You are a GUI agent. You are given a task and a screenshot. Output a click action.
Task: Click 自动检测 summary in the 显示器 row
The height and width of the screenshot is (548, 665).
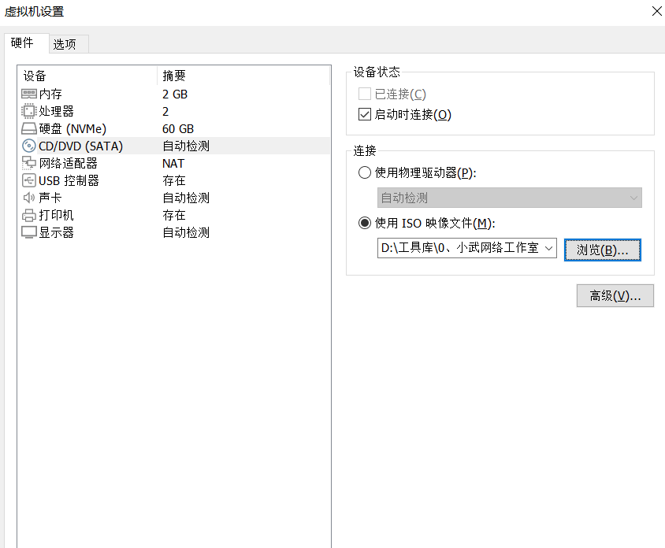click(x=186, y=233)
